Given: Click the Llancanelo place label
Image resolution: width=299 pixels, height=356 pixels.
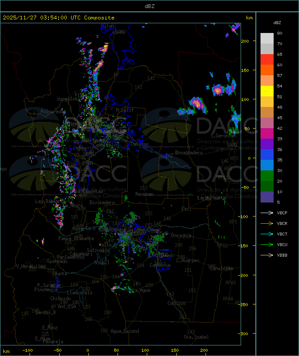Looking at the screenshot, I should 80,293.
